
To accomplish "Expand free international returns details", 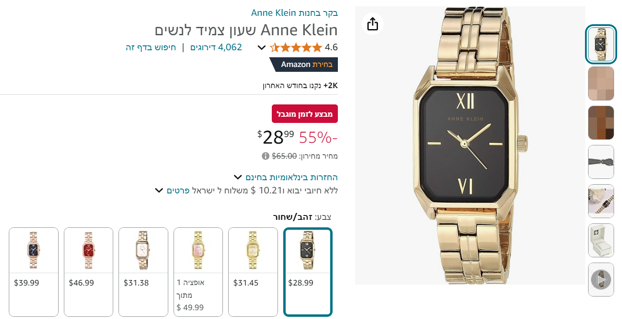I will [x=238, y=177].
